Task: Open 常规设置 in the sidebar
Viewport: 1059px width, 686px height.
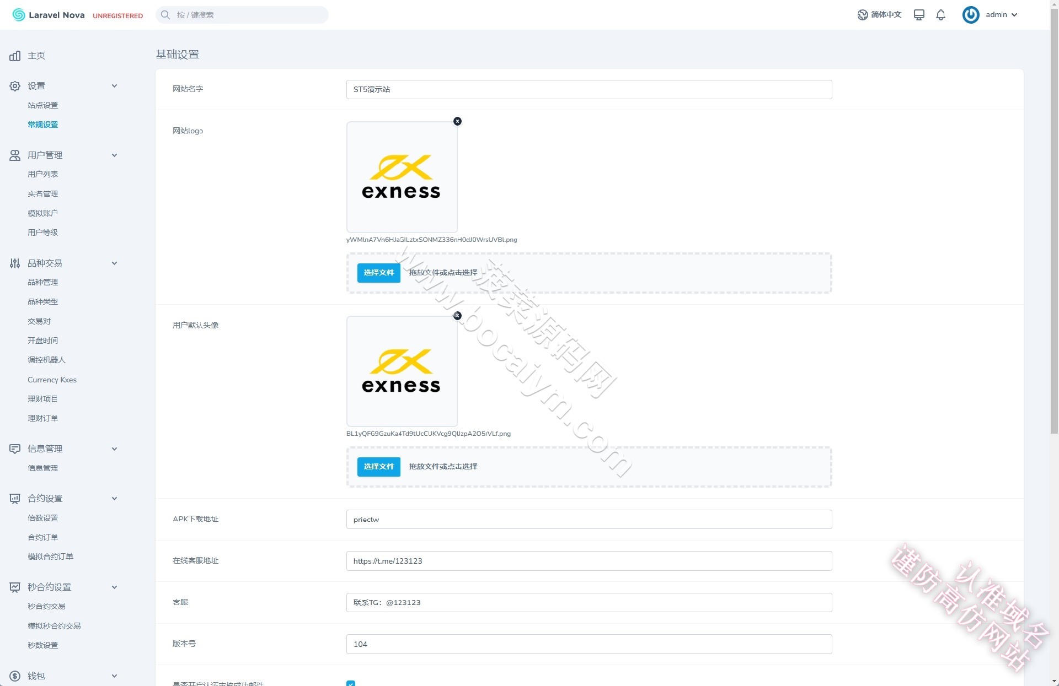Action: point(43,125)
